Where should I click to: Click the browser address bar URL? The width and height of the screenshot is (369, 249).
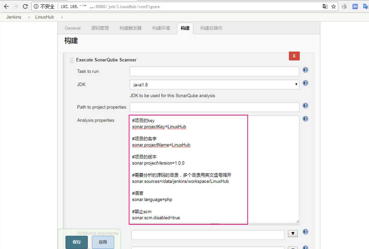point(110,7)
